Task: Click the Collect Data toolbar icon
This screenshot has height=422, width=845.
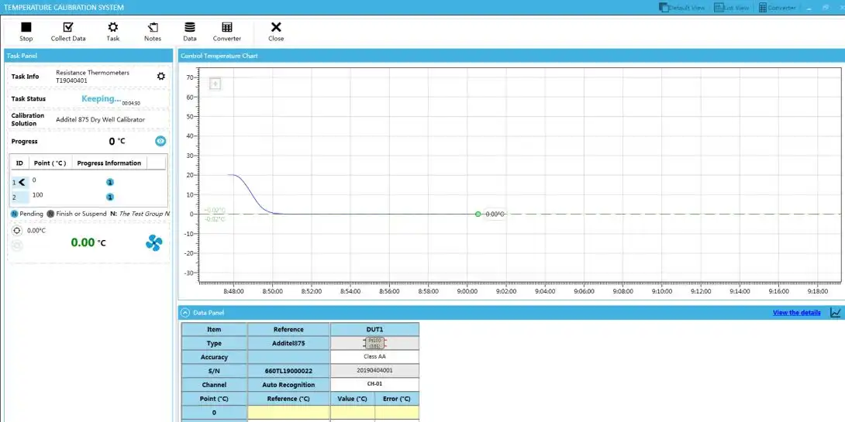Action: pyautogui.click(x=68, y=31)
